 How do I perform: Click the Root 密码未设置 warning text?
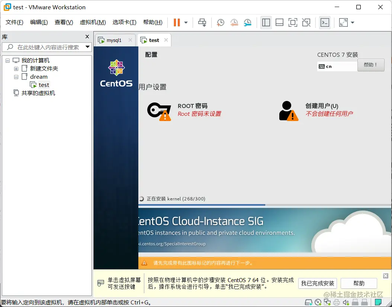tap(199, 114)
